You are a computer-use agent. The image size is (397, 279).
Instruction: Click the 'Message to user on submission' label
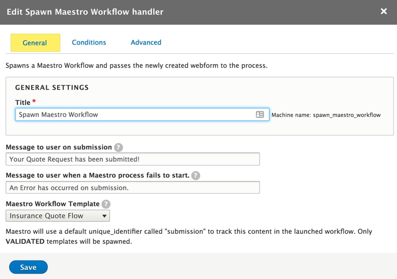[59, 147]
